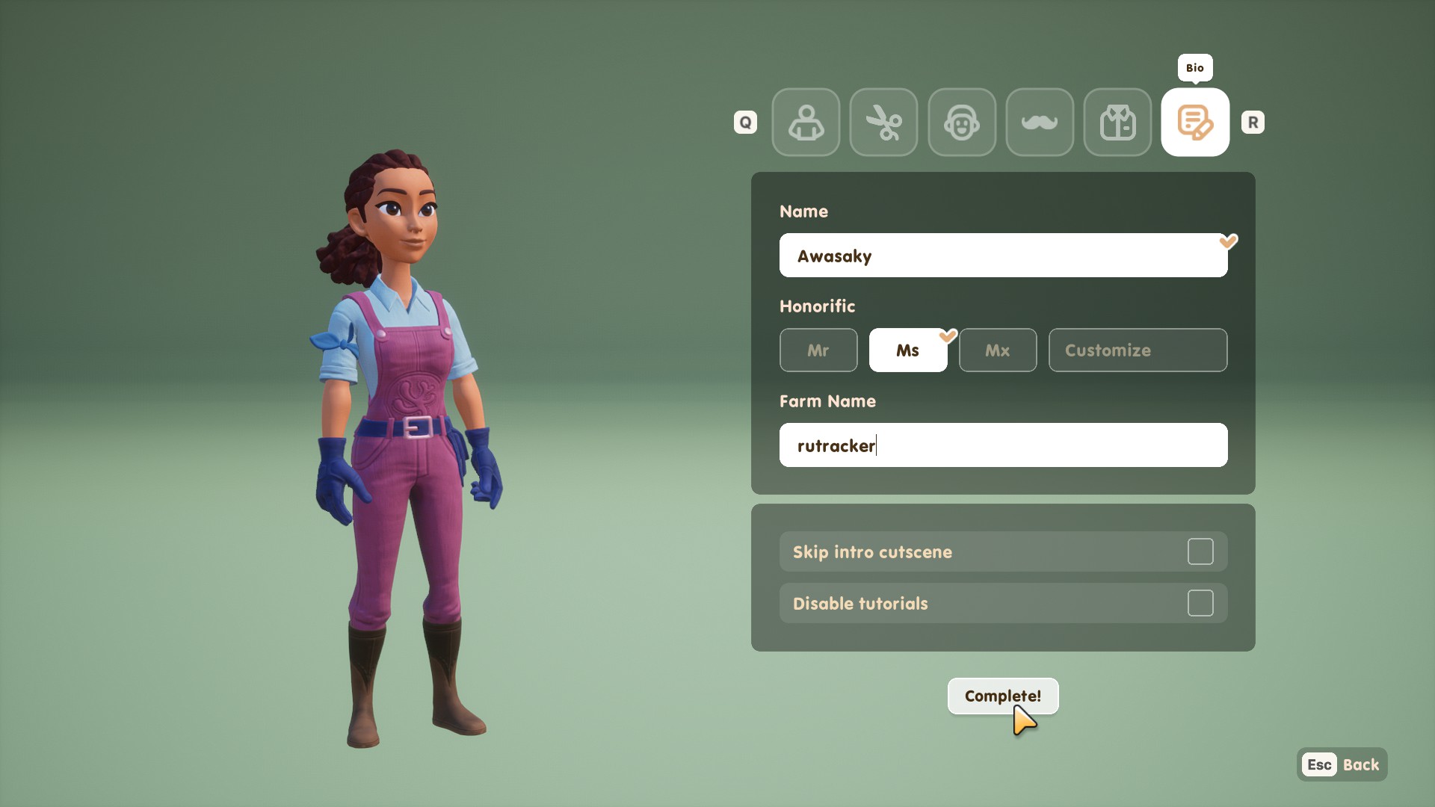Select the Ms honorific
Viewport: 1435px width, 807px height.
[908, 350]
